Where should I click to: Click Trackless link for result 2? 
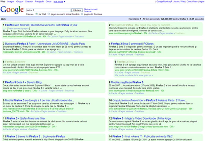180,33
